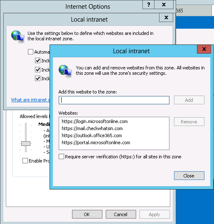Click the Add button
This screenshot has width=214, height=224.
189,100
